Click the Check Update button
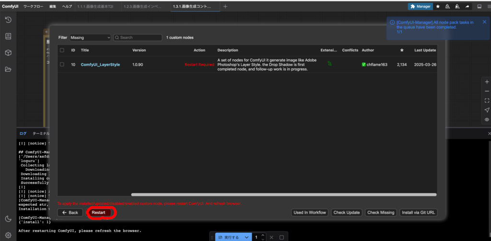The height and width of the screenshot is (241, 491). 346,212
